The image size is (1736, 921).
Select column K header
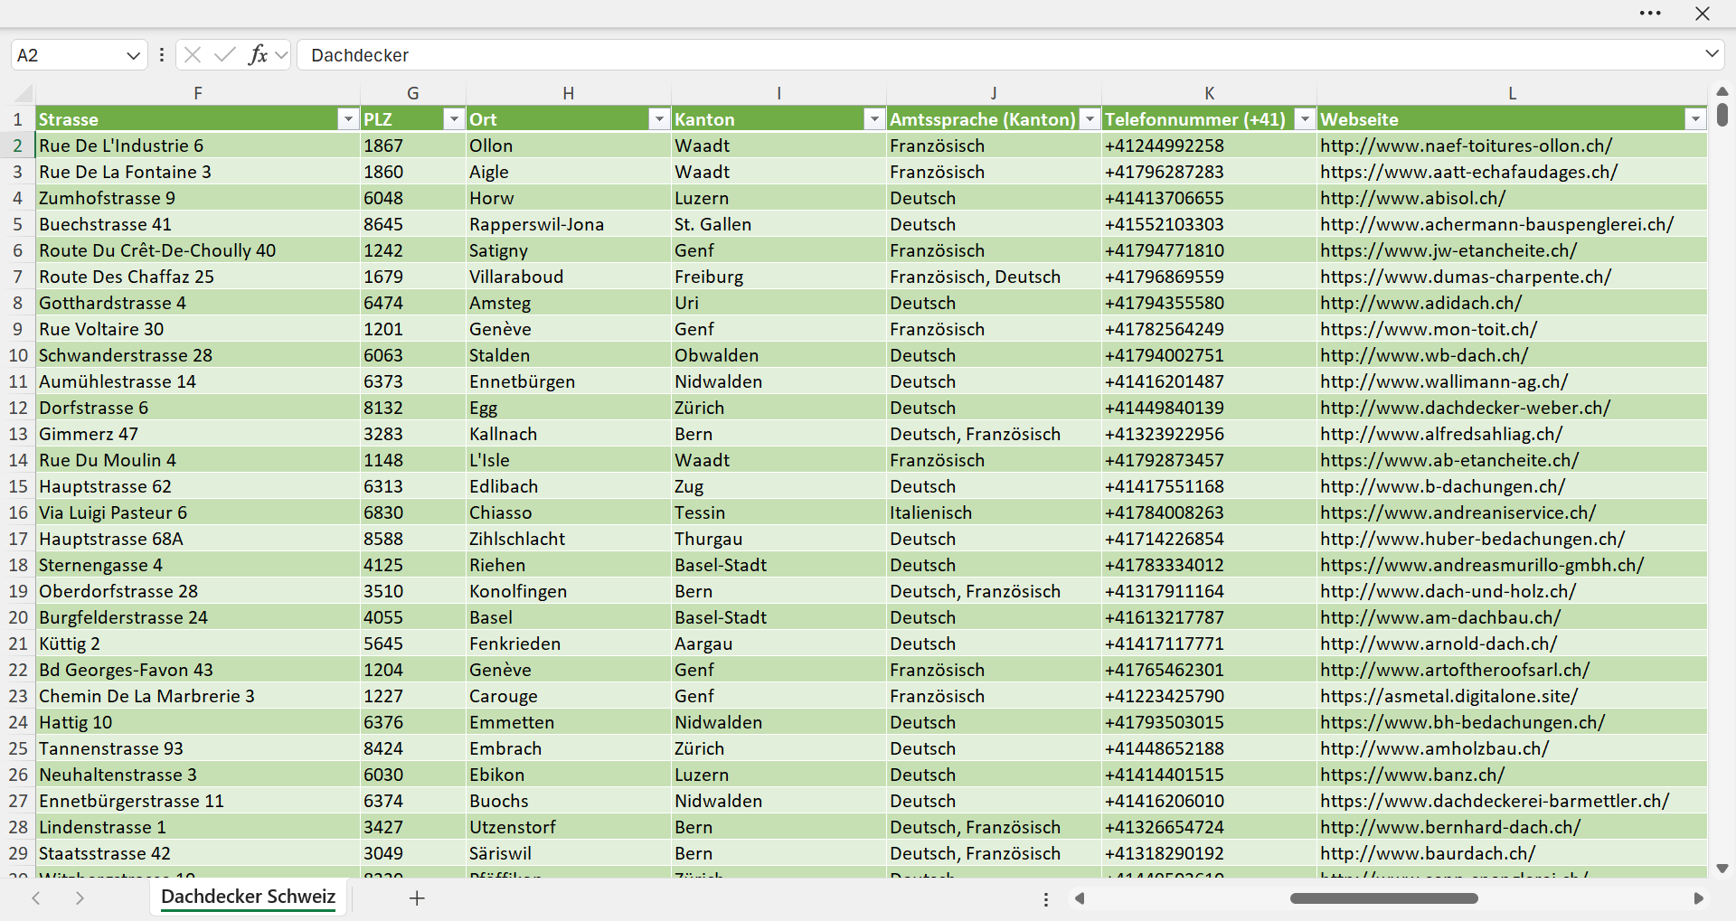1209,93
